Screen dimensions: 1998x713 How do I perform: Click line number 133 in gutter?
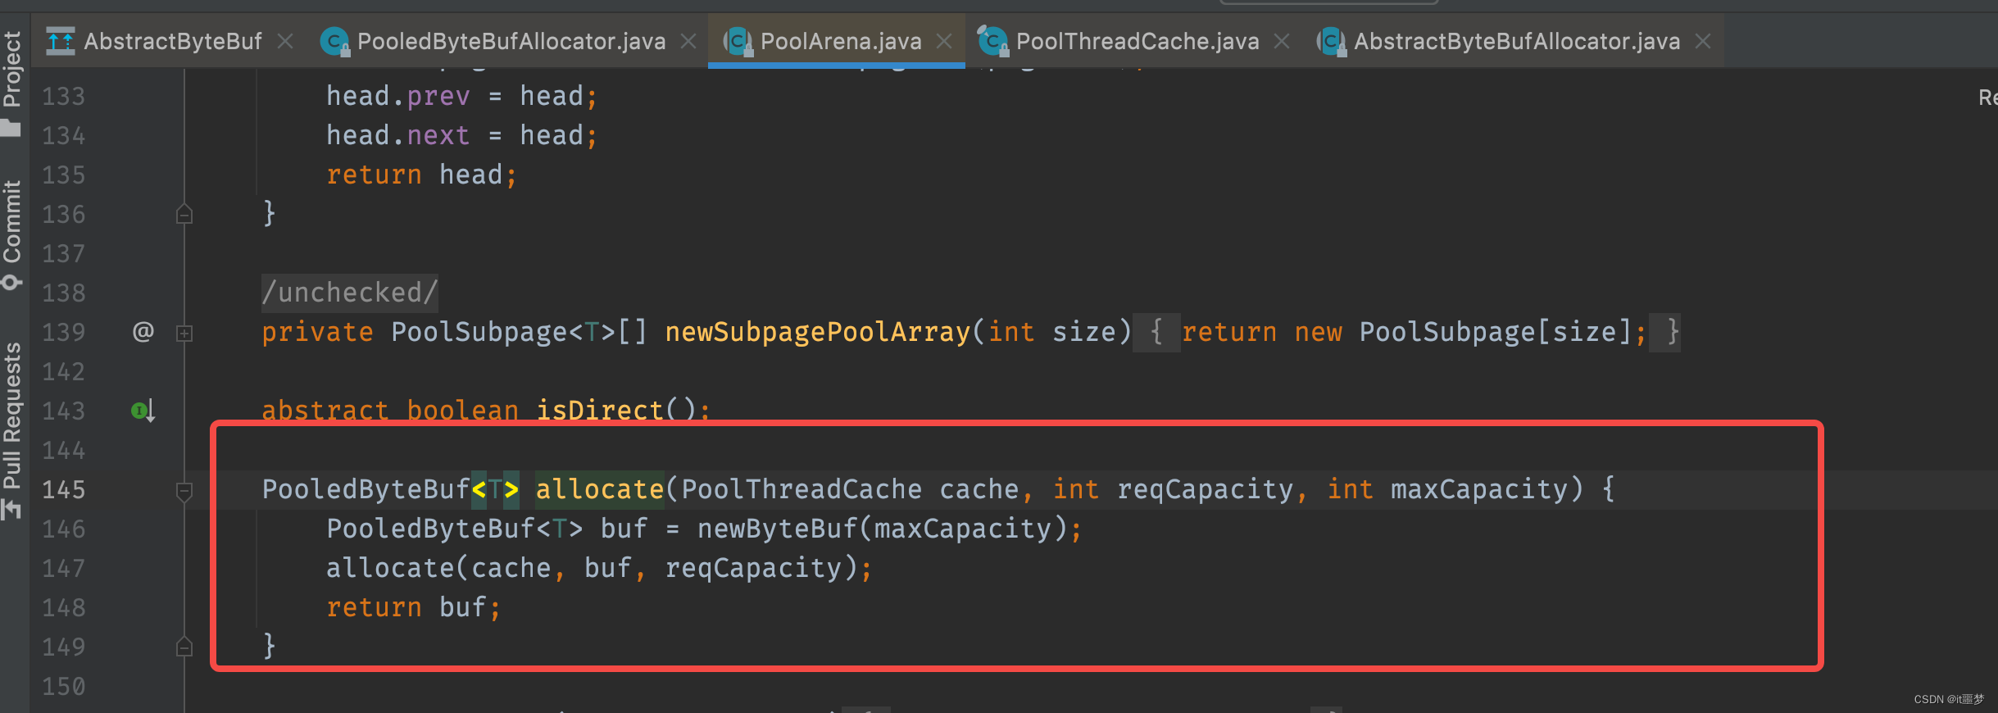[64, 97]
